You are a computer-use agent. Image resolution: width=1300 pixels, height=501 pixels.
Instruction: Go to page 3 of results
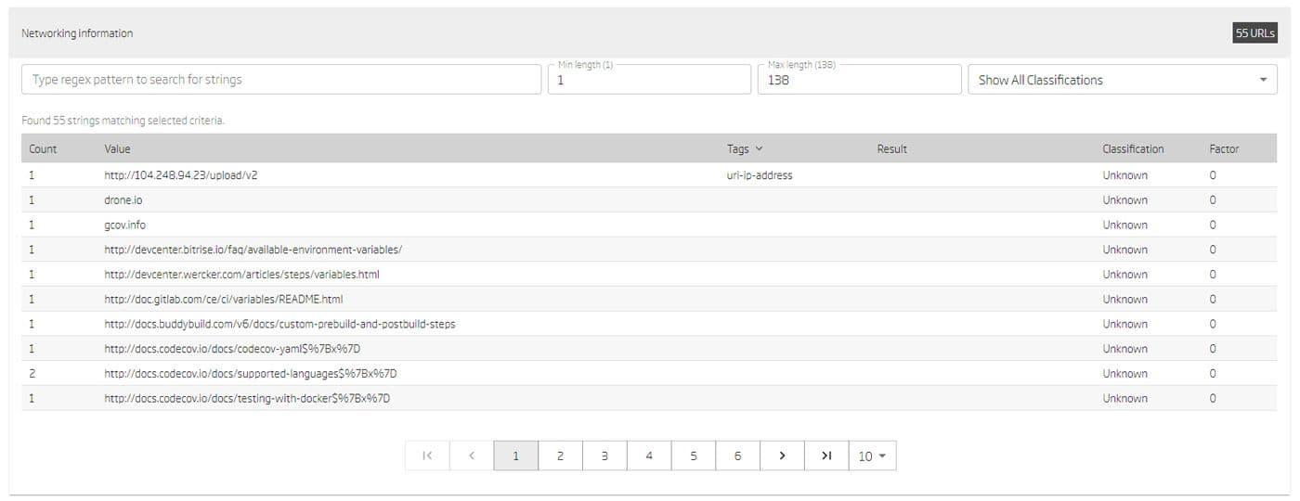[x=604, y=456]
